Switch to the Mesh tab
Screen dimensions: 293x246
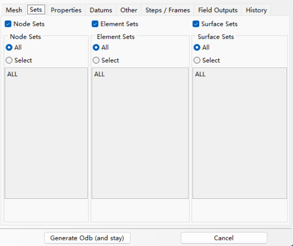(14, 10)
